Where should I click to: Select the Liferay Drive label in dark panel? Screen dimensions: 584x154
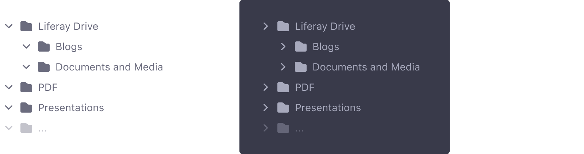(x=325, y=26)
